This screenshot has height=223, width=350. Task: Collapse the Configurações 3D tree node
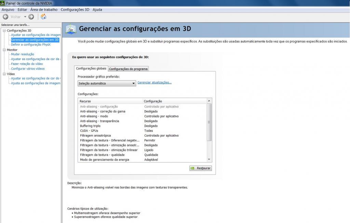pos(4,30)
